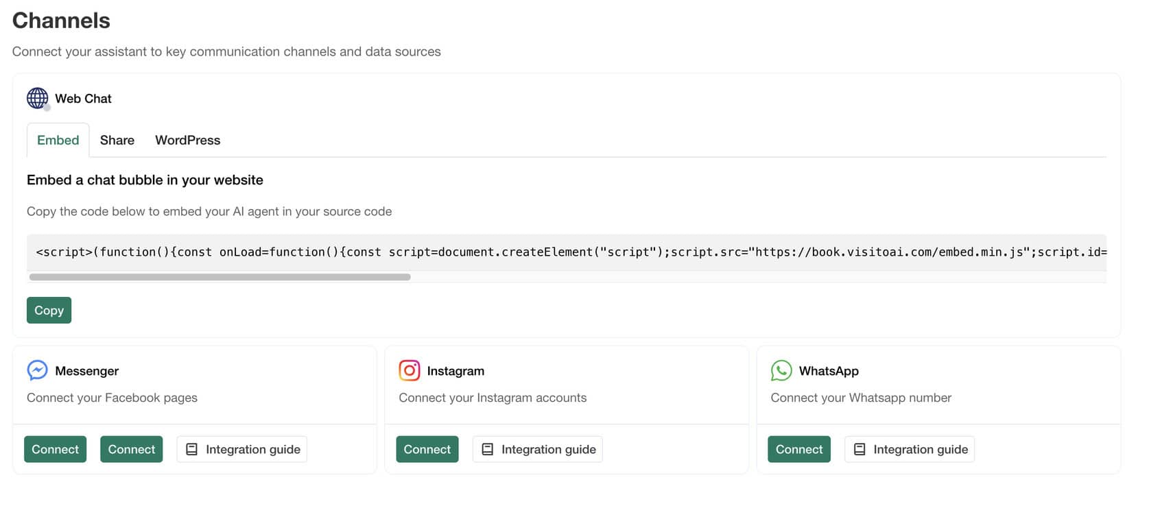Screen dimensions: 1149x506
Task: Open the Instagram Integration guide label
Action: coord(549,449)
